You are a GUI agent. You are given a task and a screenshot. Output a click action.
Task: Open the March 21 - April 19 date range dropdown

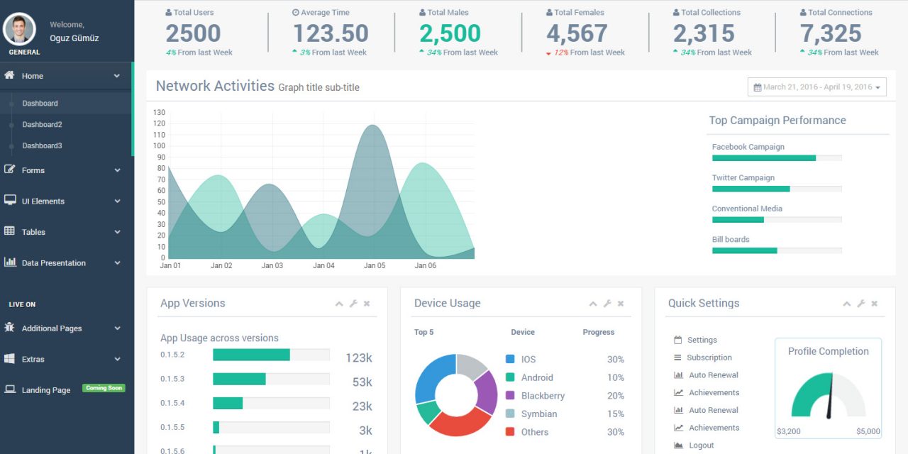tap(817, 87)
